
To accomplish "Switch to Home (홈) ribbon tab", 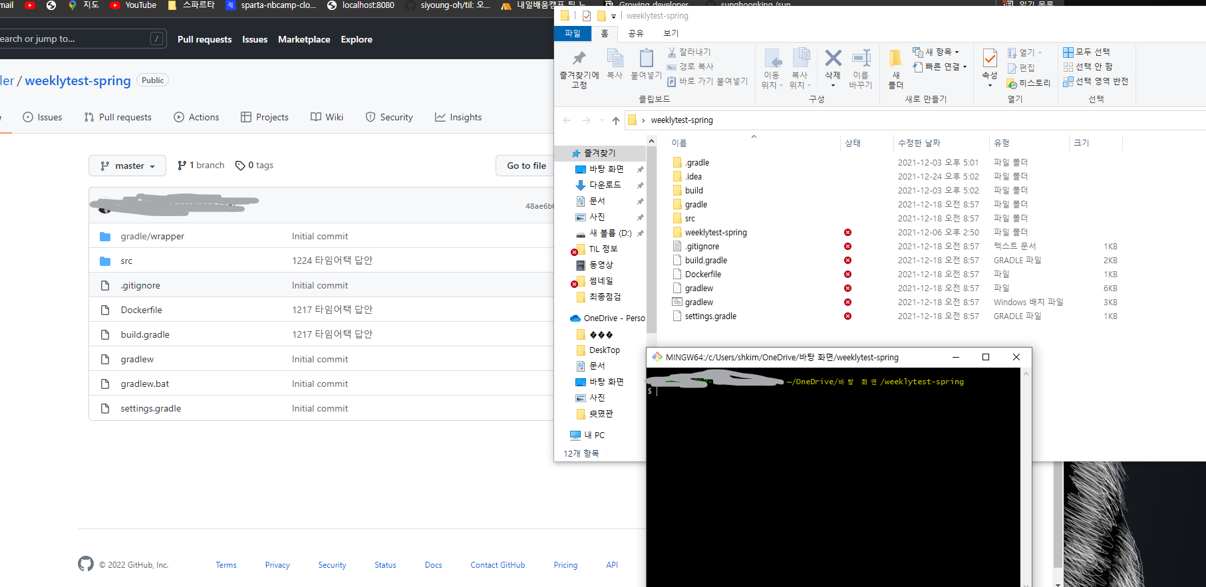I will click(605, 33).
